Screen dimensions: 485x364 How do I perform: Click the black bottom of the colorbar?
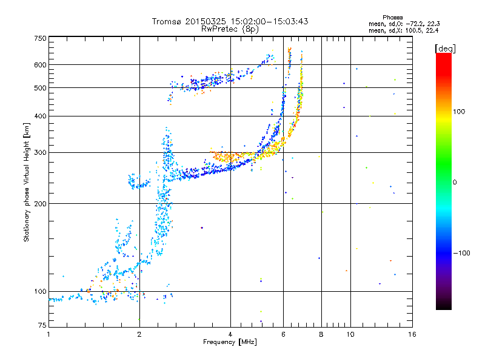tap(444, 305)
